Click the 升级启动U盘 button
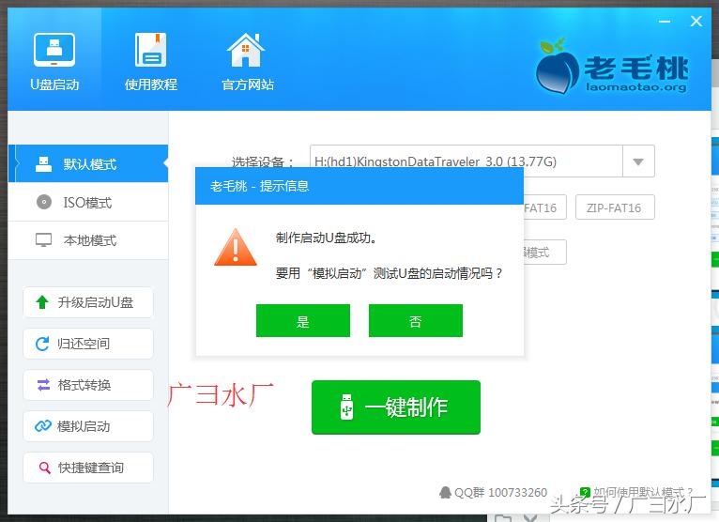 click(x=88, y=302)
